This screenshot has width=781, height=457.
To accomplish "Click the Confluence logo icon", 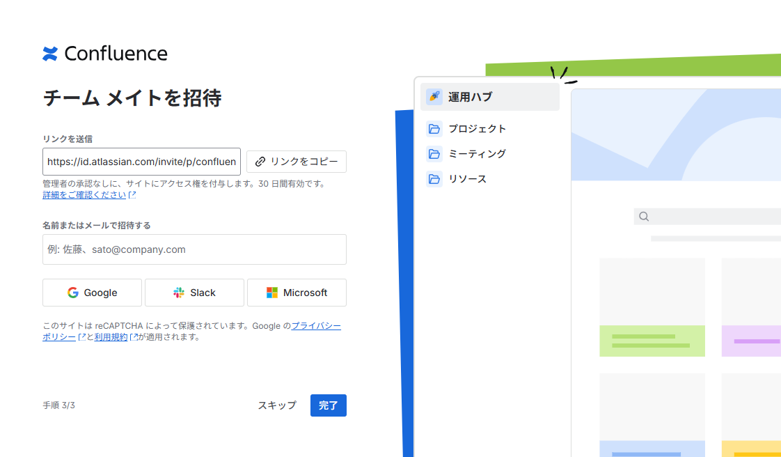I will 50,54.
